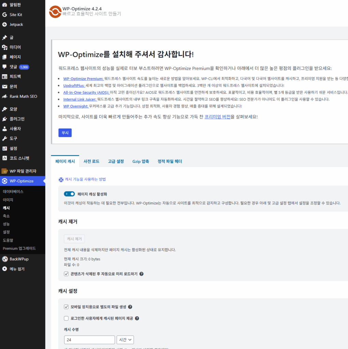Open the Premium 업그레이드 submenu item

click(19, 248)
